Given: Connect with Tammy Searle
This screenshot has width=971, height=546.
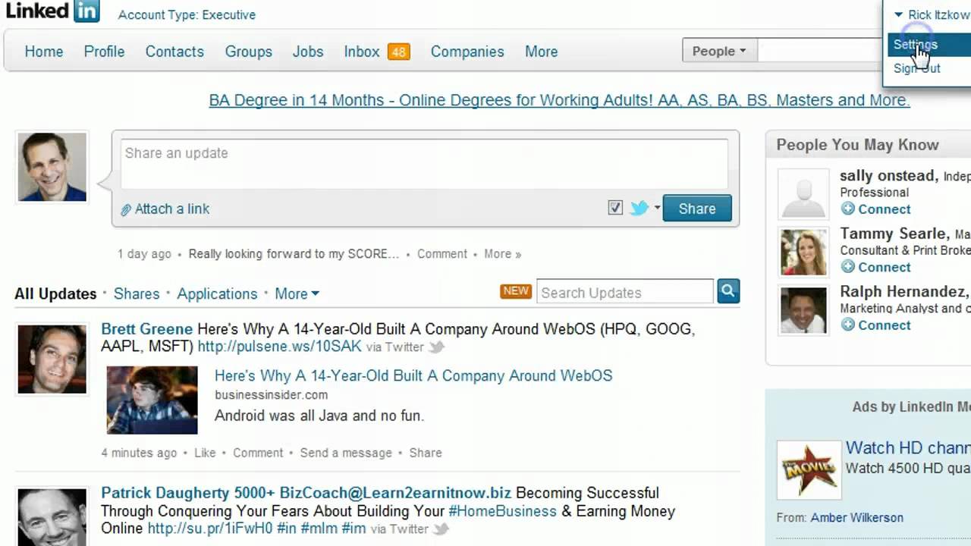Looking at the screenshot, I should coord(884,267).
